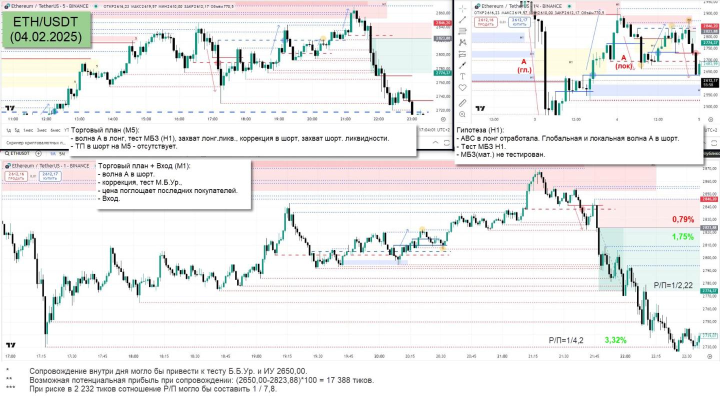Open the UTC+2 timezone menu on hourly chart
The width and height of the screenshot is (720, 399).
coord(711,130)
